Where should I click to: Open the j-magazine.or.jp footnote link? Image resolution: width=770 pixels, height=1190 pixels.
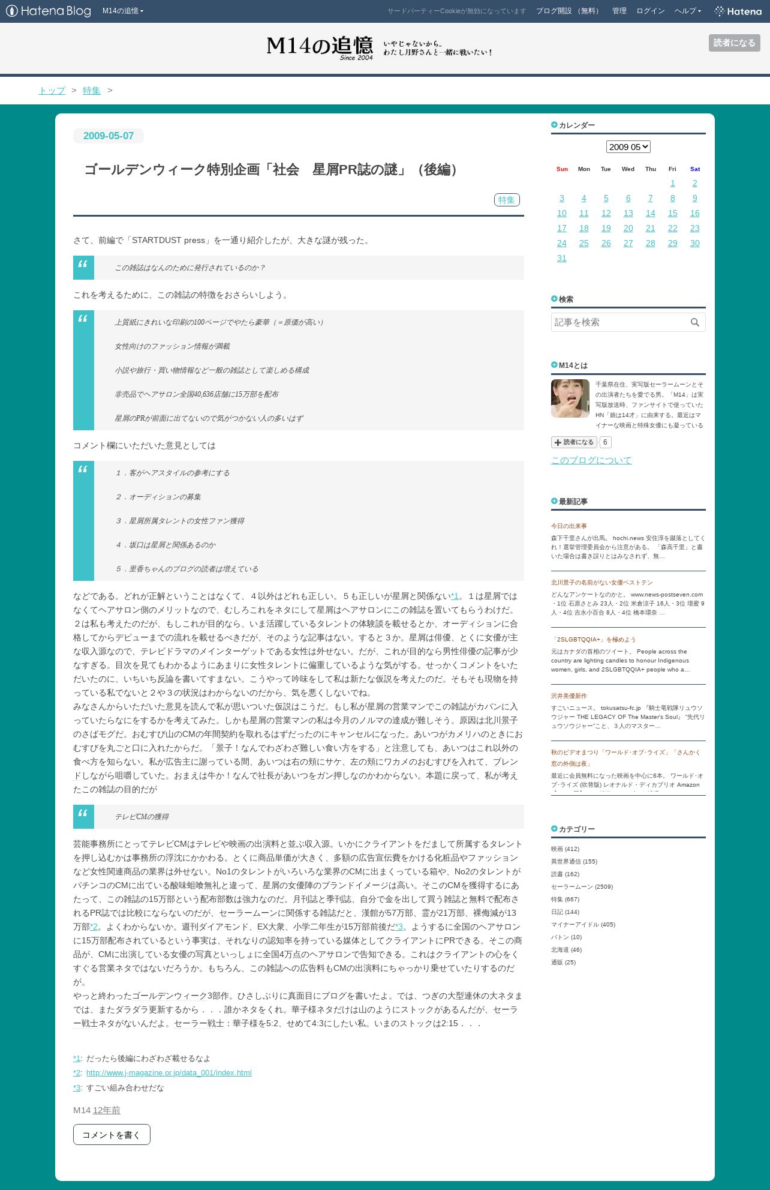(169, 1072)
